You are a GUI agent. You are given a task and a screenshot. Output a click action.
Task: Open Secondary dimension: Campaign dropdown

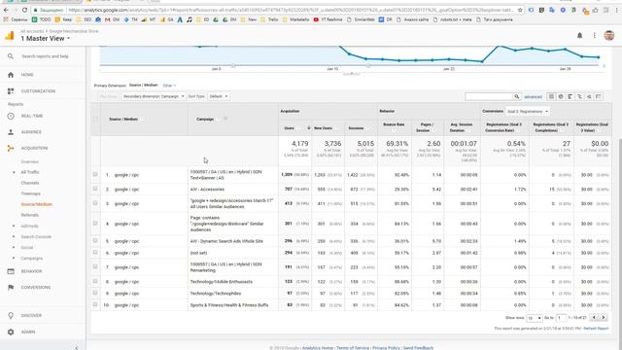[154, 96]
